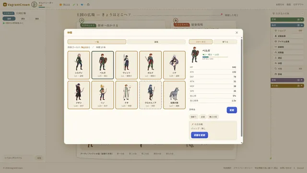Click the gold coin icon beside 56,111
This screenshot has width=307, height=173.
61,4
